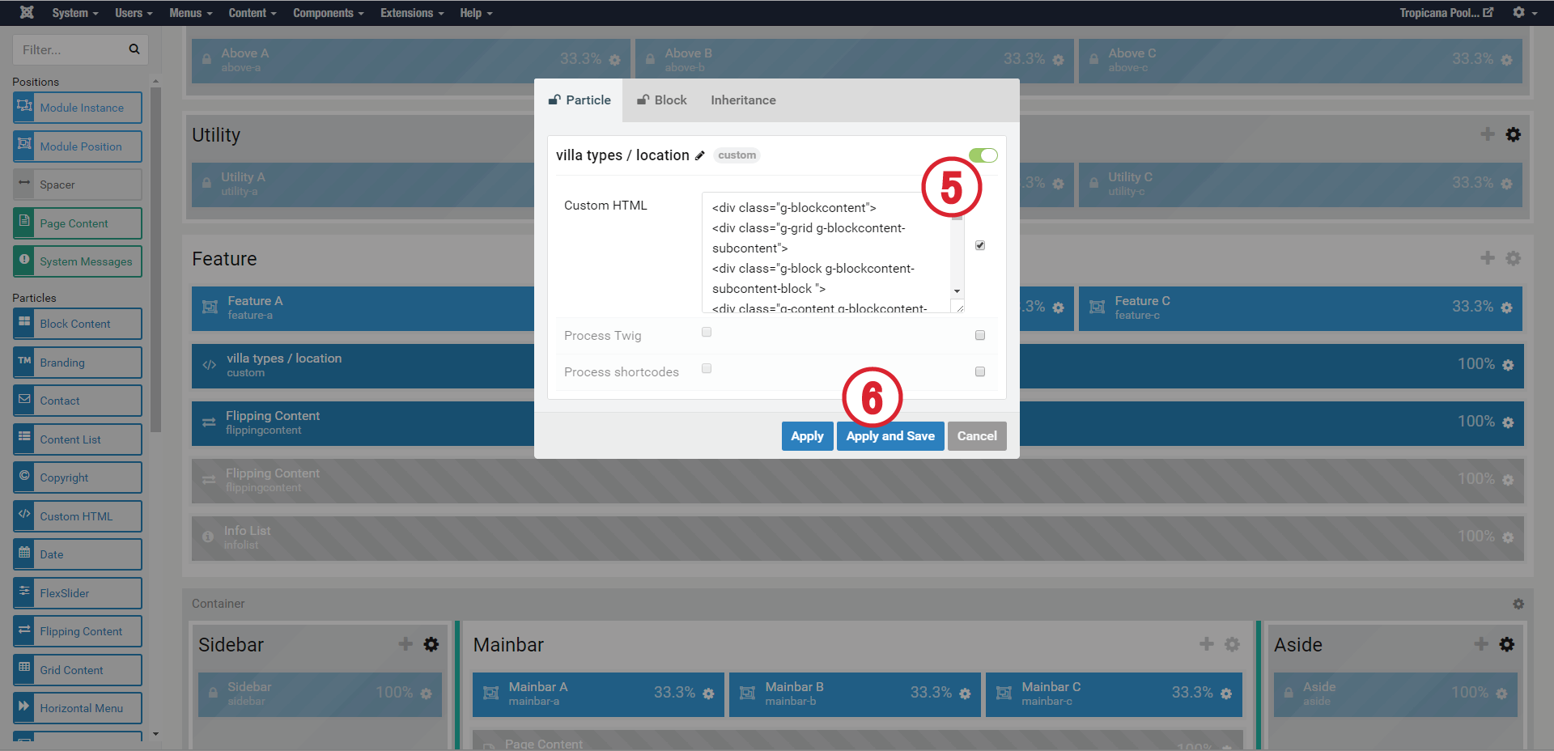Select Module Position item

coord(78,146)
